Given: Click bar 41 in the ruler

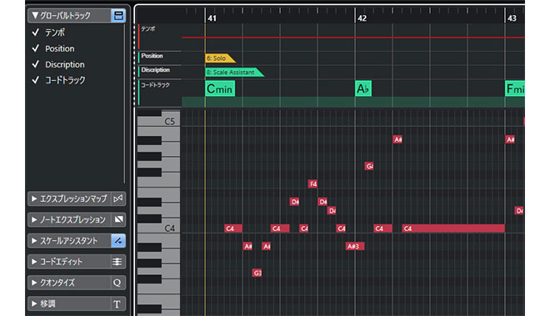Looking at the screenshot, I should tap(212, 18).
